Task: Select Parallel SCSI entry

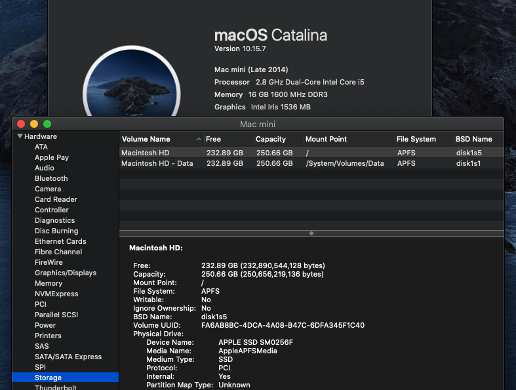Action: pos(56,315)
